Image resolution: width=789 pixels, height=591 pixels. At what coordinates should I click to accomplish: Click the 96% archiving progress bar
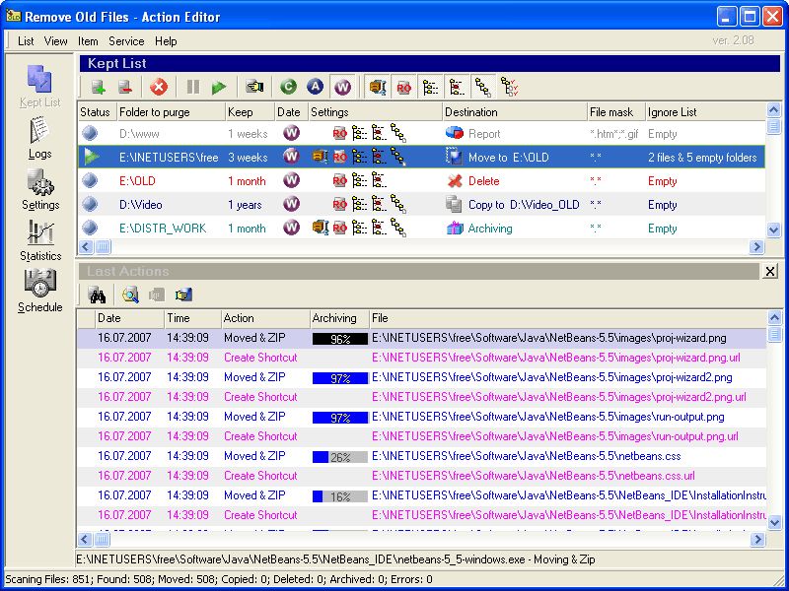(x=340, y=339)
